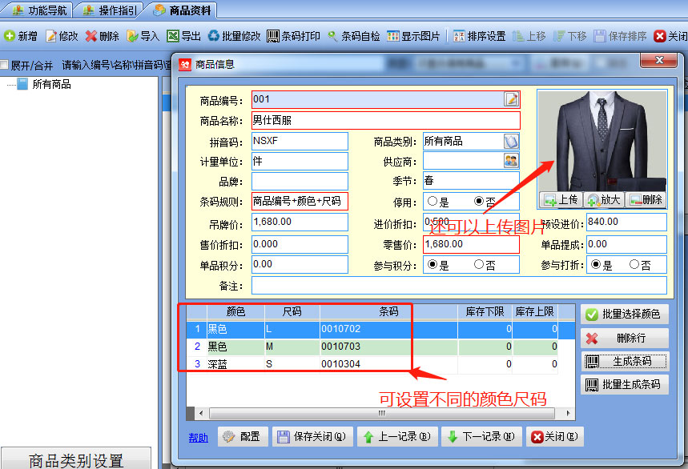Switch to the 操作指引 tab

pyautogui.click(x=111, y=10)
